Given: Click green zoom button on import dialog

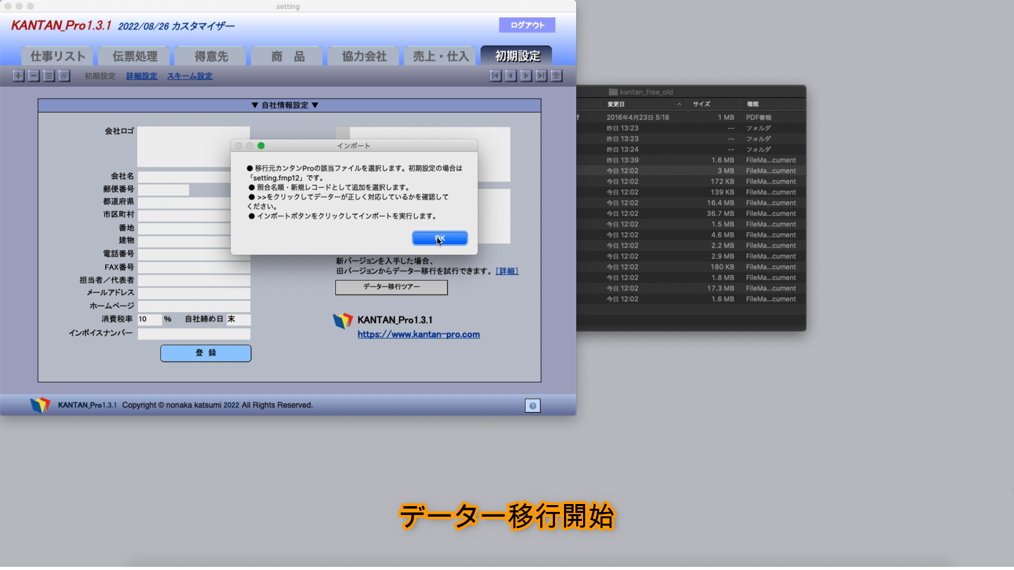Looking at the screenshot, I should (261, 146).
